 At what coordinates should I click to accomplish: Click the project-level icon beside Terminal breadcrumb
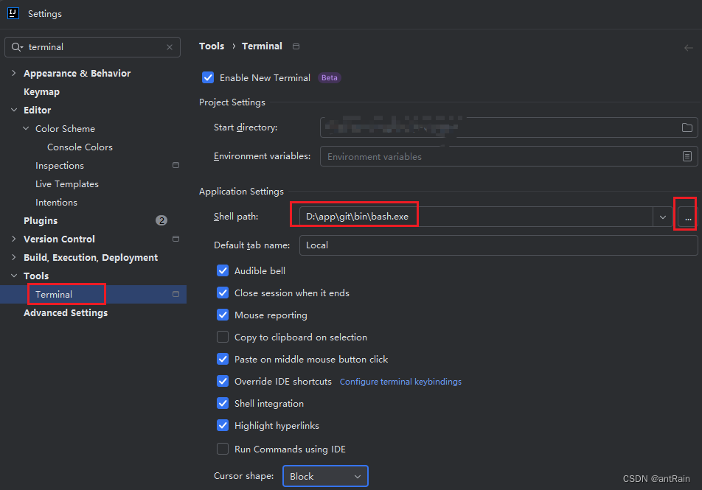(296, 46)
